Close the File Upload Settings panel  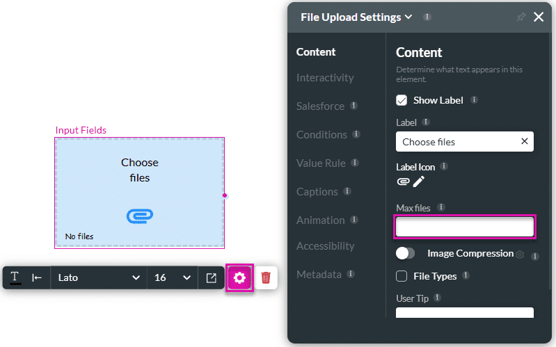pyautogui.click(x=539, y=17)
